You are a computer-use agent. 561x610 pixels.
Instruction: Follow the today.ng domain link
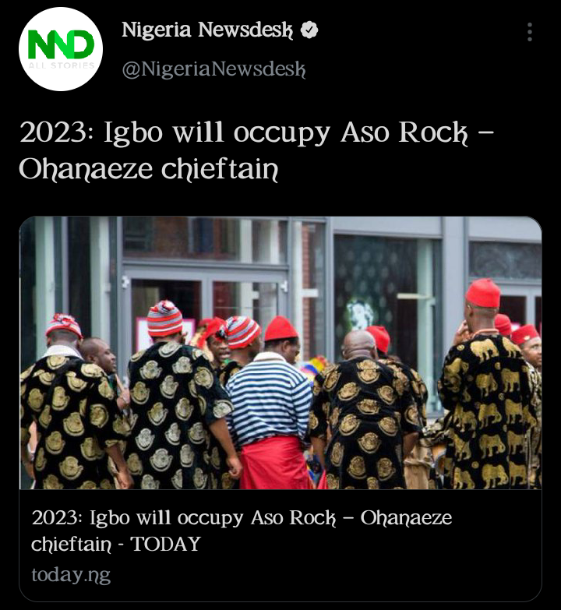pyautogui.click(x=71, y=575)
